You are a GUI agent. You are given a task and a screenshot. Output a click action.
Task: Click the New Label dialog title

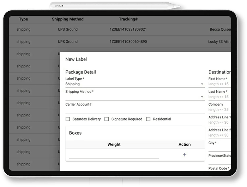tap(76, 59)
